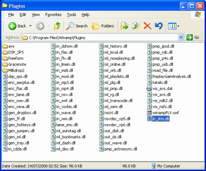Select file name pmp_activesync.dll

(x=121, y=149)
